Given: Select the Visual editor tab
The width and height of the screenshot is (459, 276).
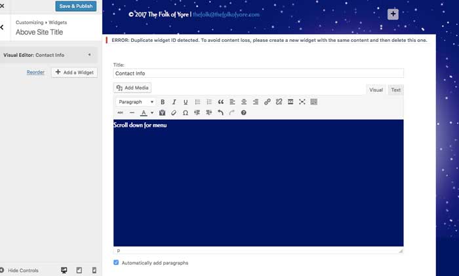Looking at the screenshot, I should click(x=376, y=90).
